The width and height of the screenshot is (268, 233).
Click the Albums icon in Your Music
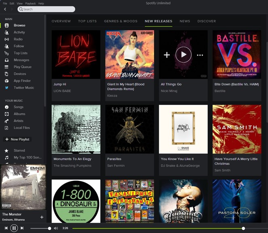[6, 114]
